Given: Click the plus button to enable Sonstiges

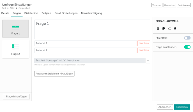Looking at the screenshot, I should [x=148, y=60].
